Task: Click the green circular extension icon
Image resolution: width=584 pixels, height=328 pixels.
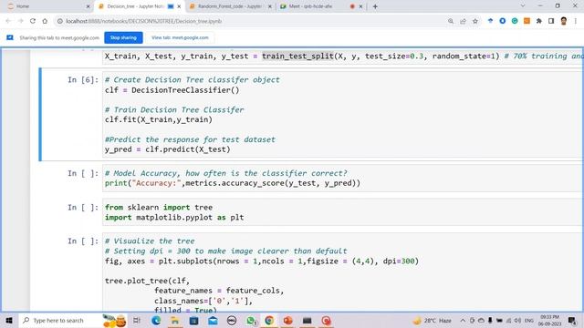Action: 515,21
